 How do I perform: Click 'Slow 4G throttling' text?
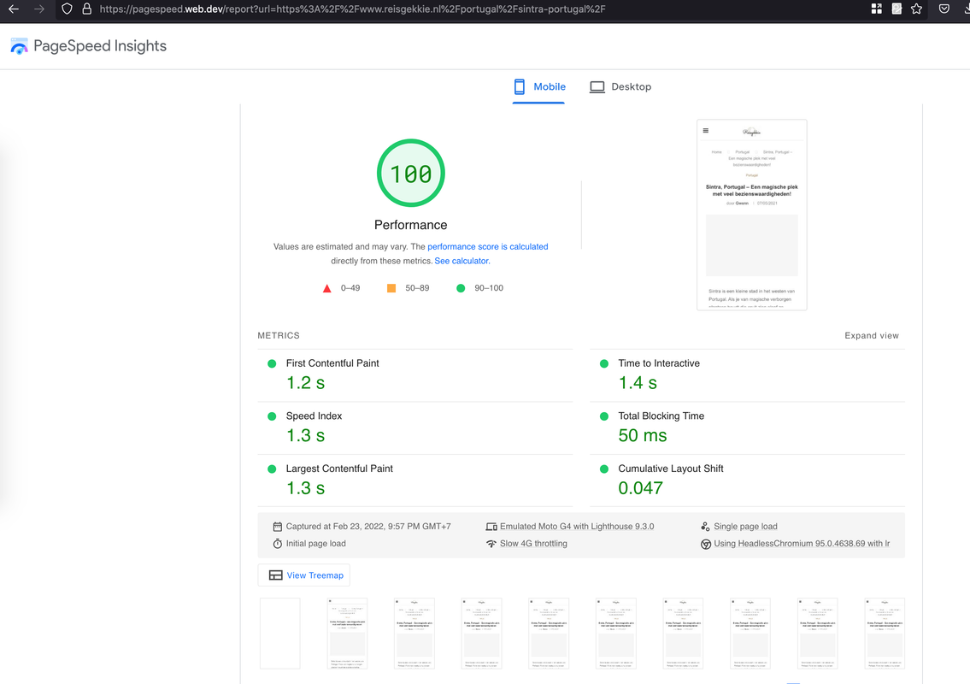point(533,544)
